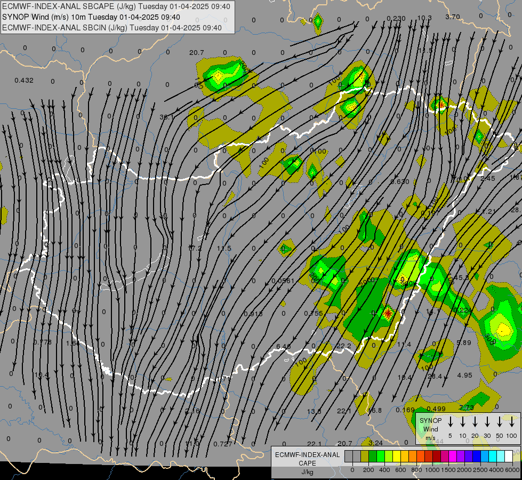Click the map value '0.776'
522x480 pixels.
43,342
